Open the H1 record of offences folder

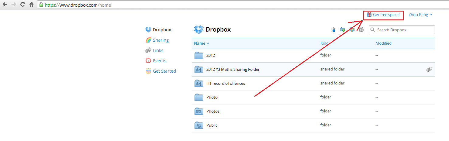226,83
